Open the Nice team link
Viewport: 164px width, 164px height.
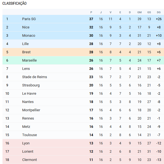coord(26,27)
